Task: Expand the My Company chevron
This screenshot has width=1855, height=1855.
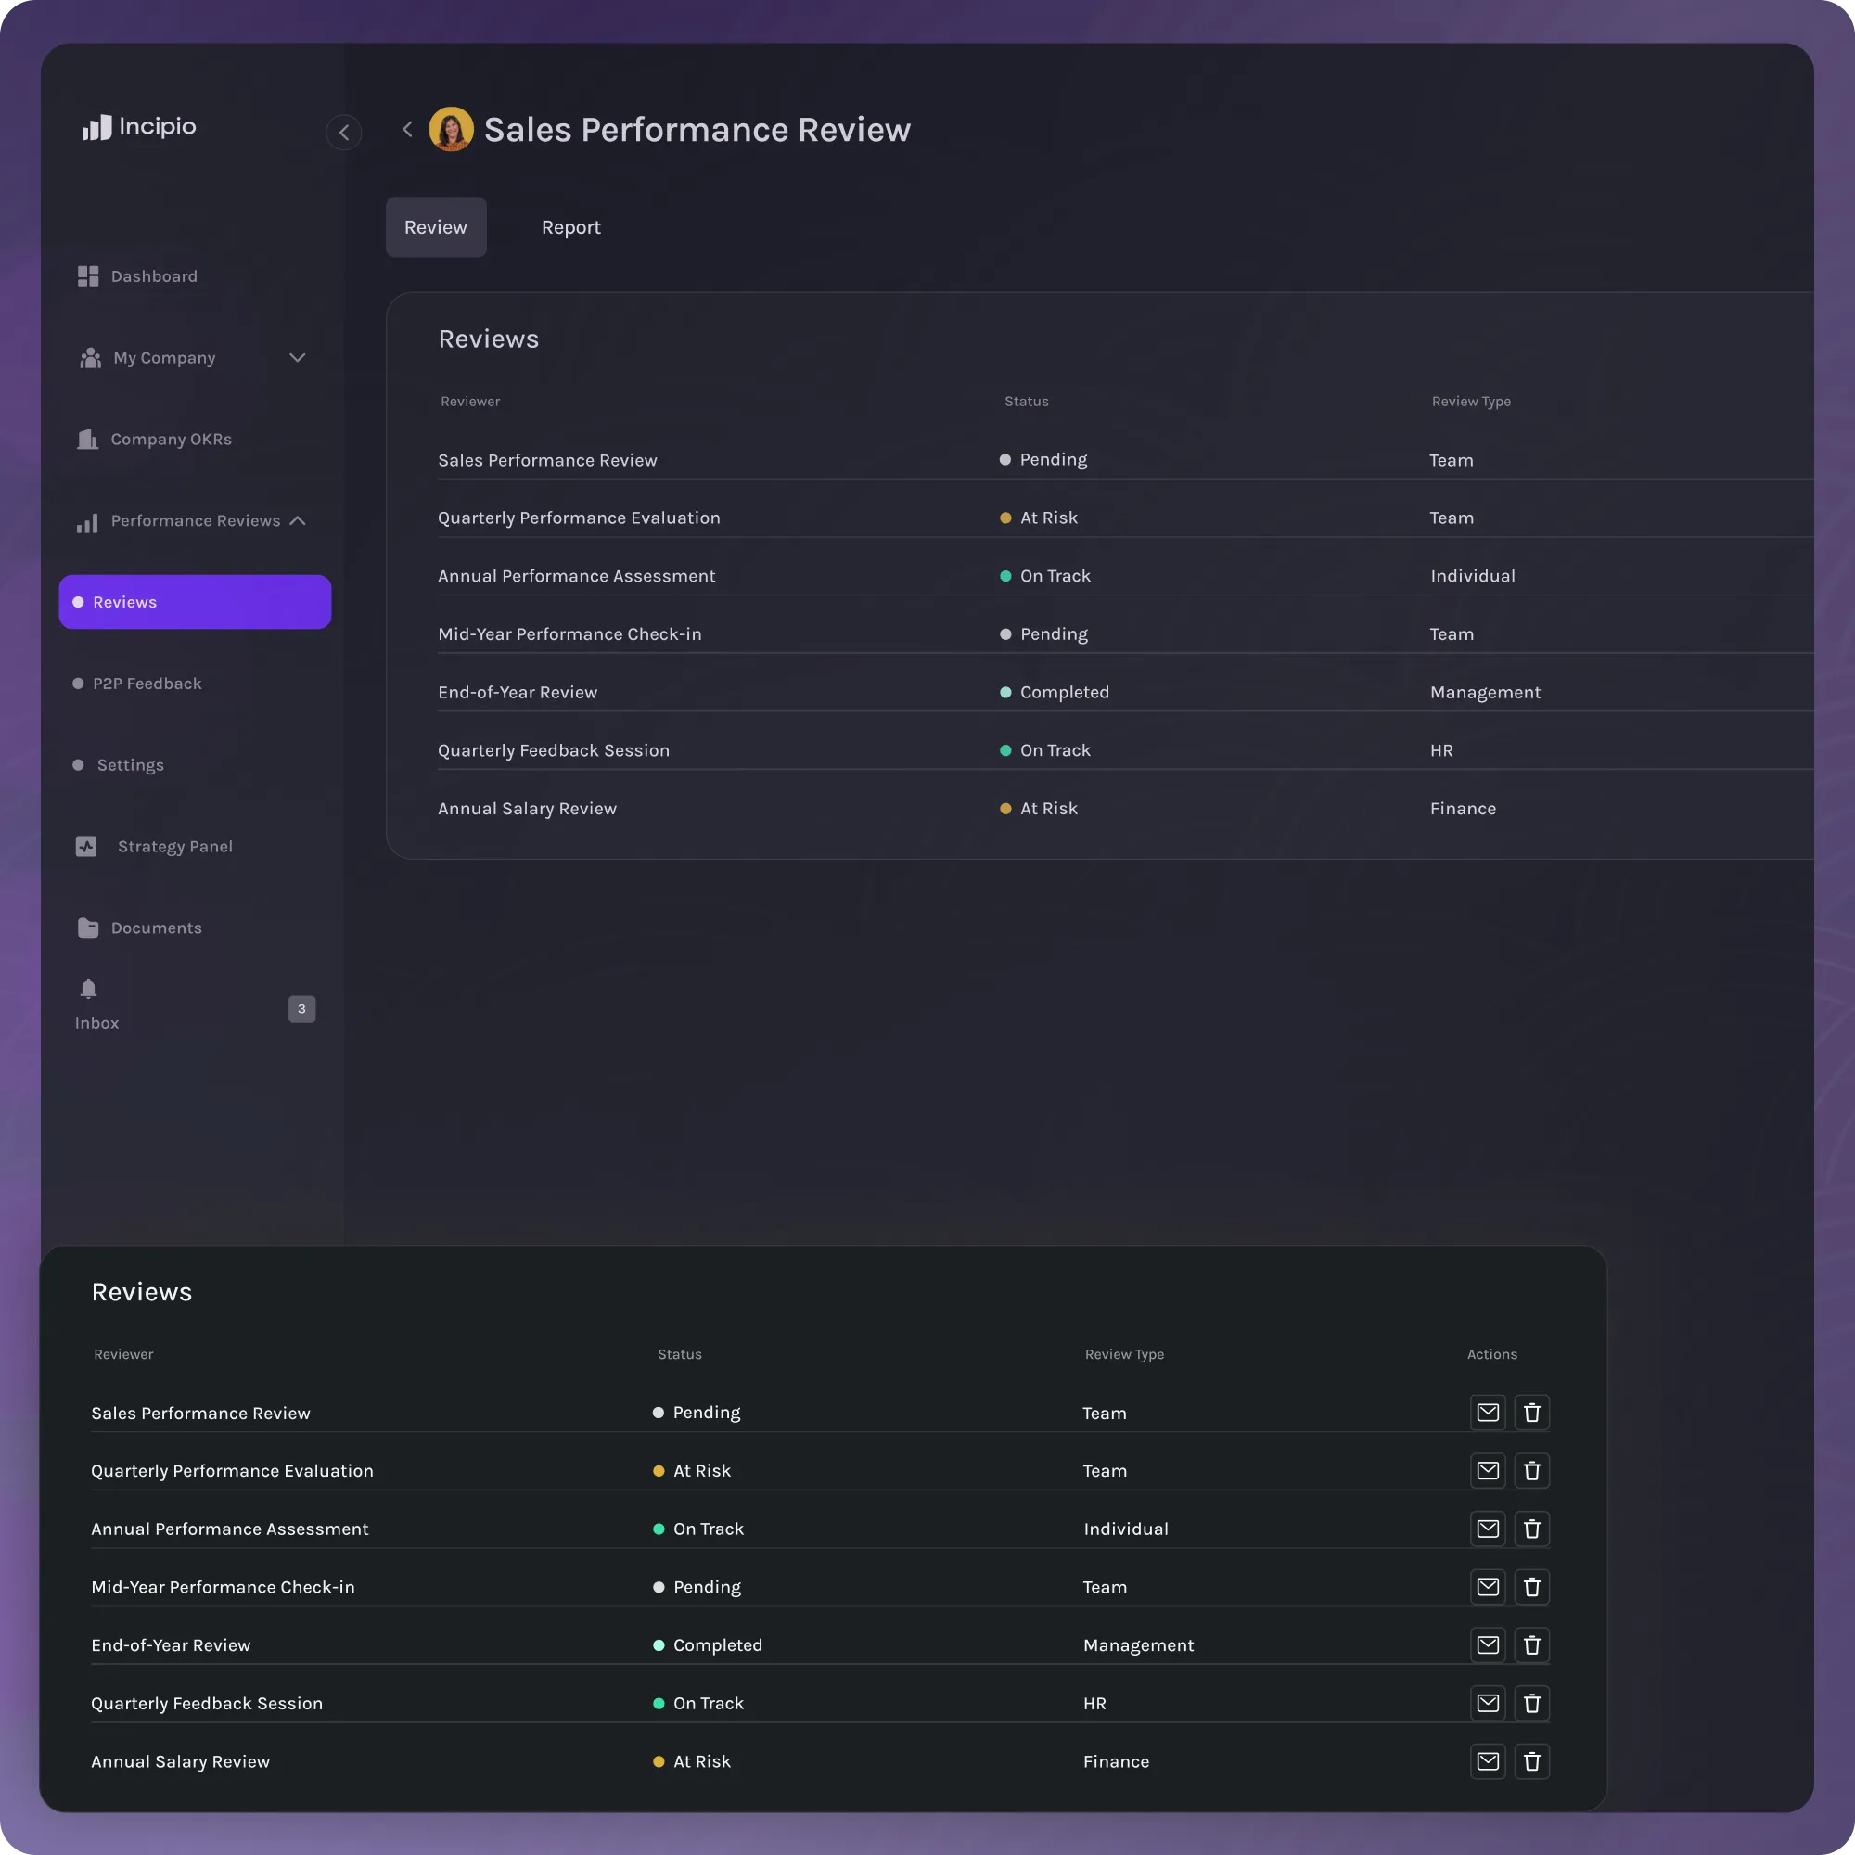Action: (x=298, y=357)
